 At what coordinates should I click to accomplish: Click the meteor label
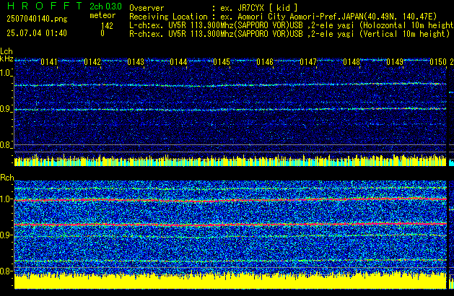pyautogui.click(x=102, y=15)
